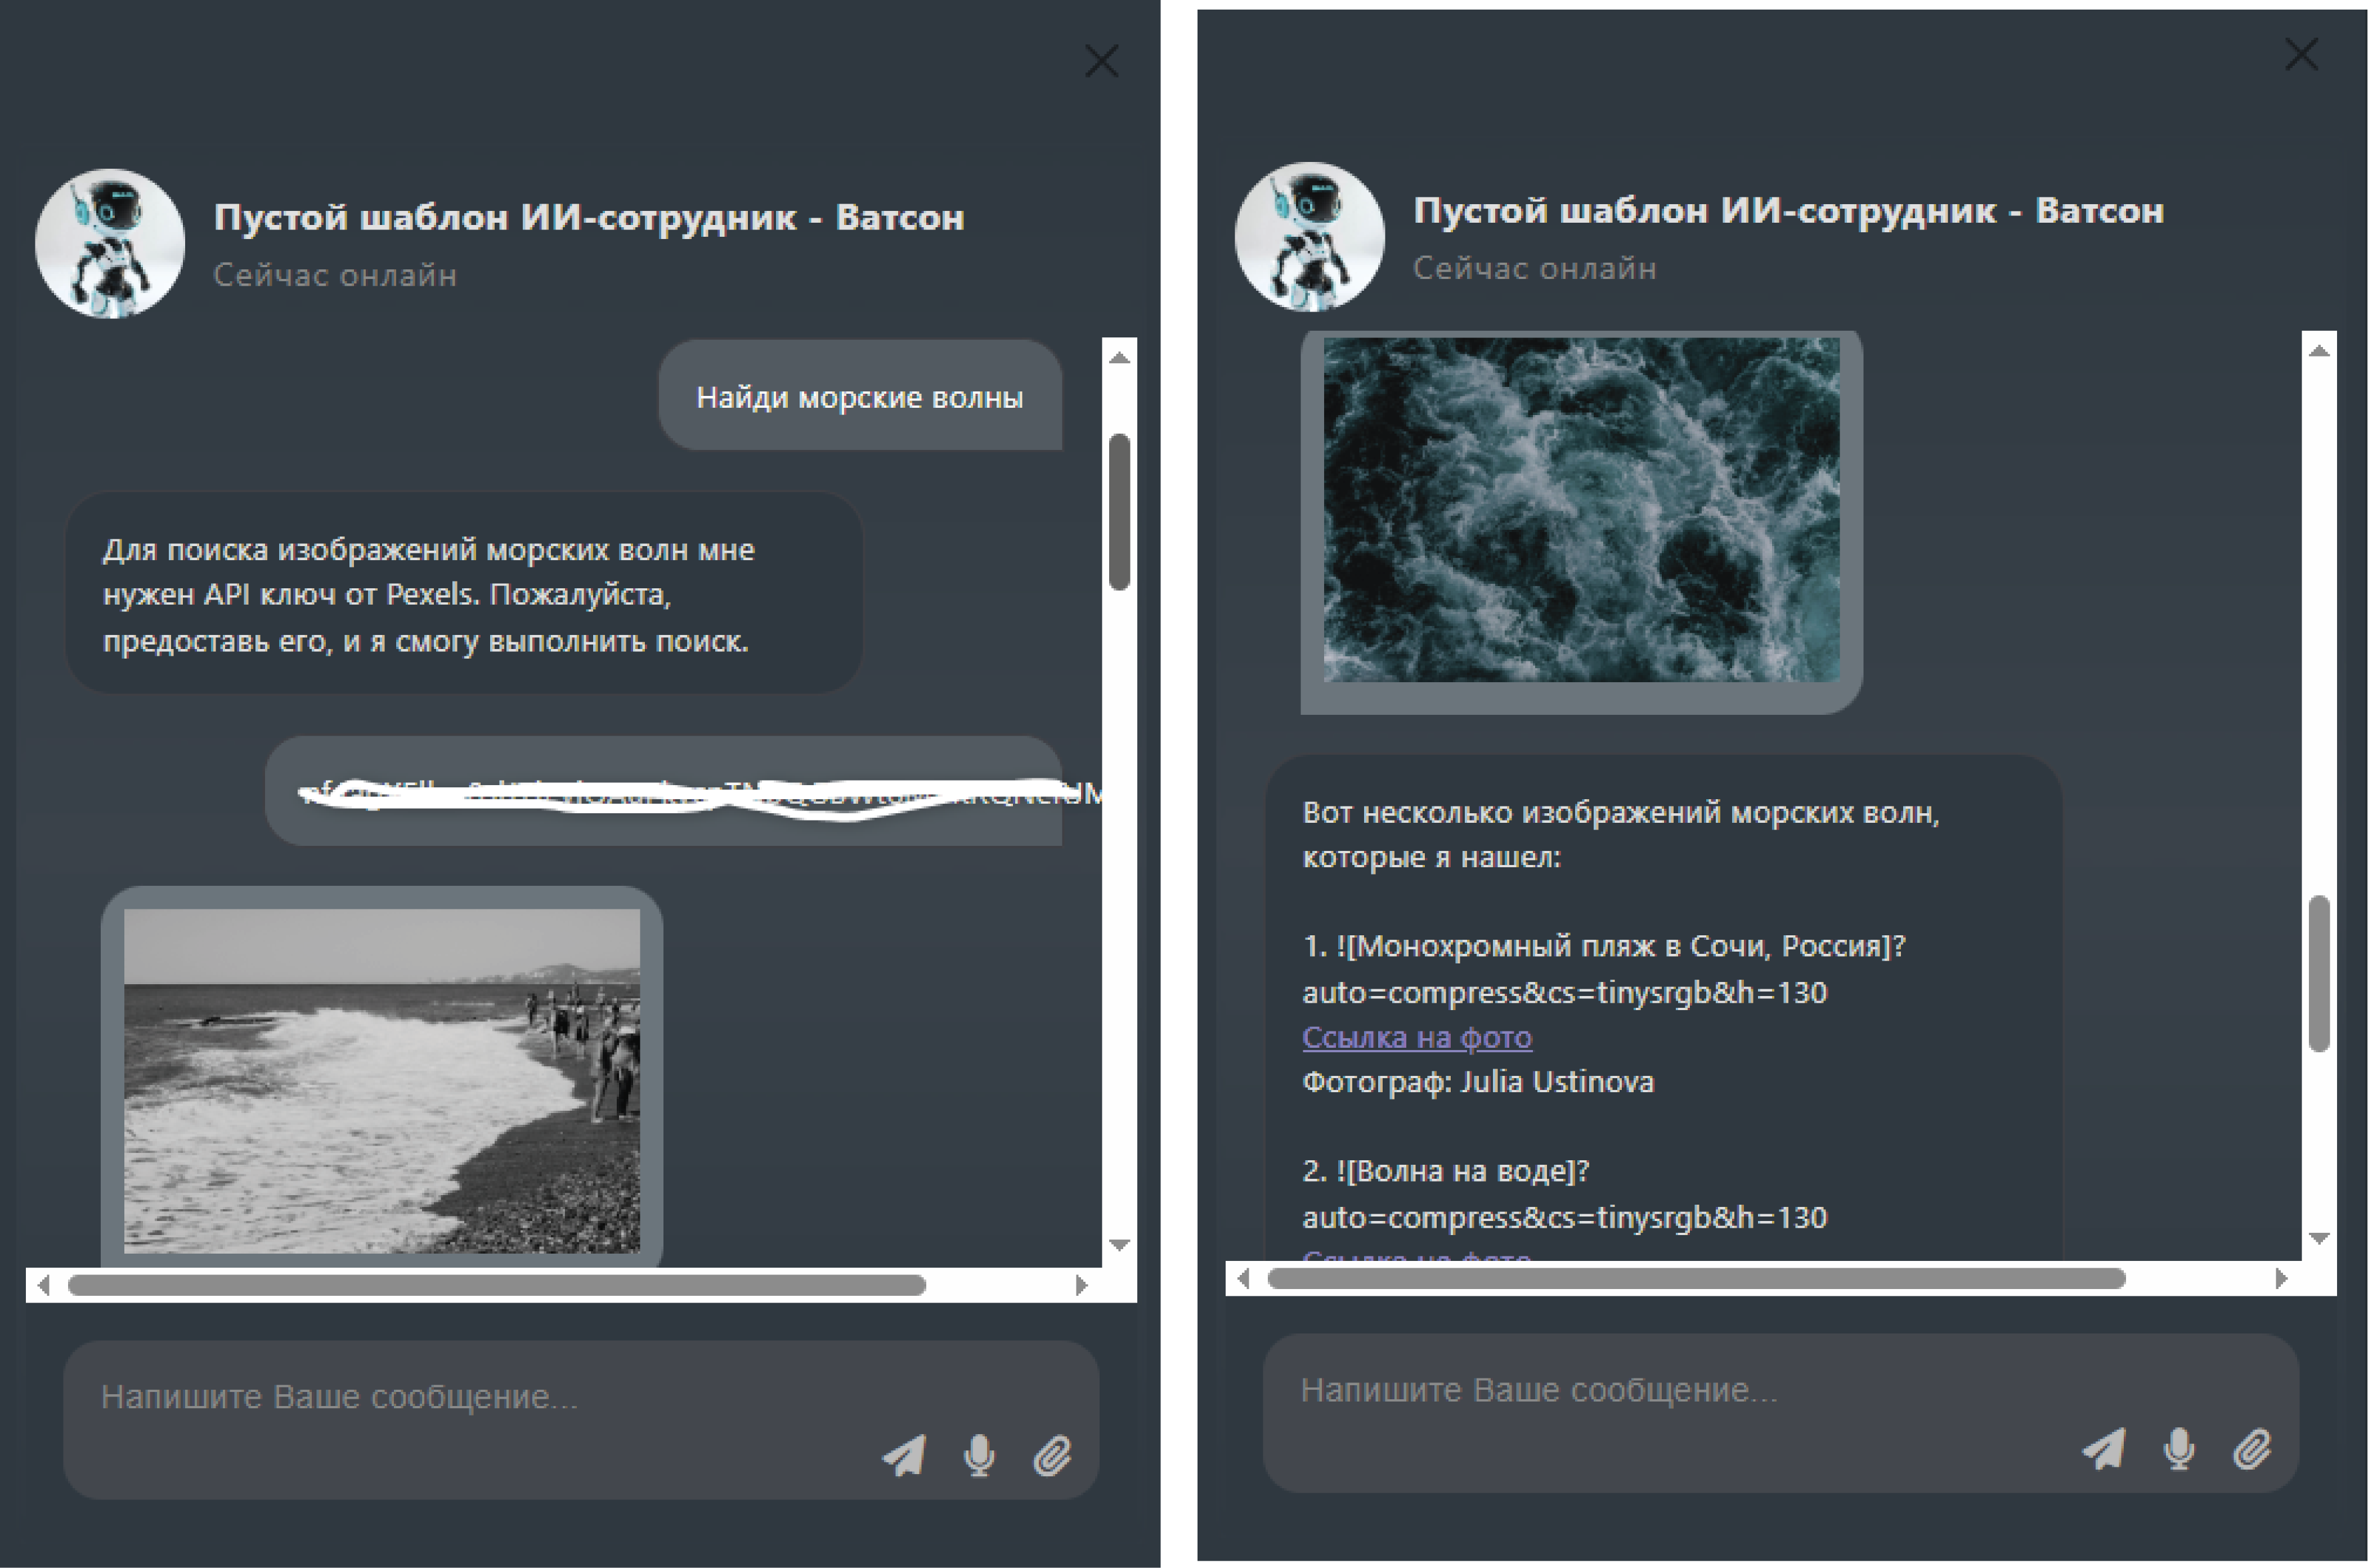
Task: Click the left chat title 'Пустой шаблон ИИ-сотрудник - Ватсон'
Action: tap(589, 217)
